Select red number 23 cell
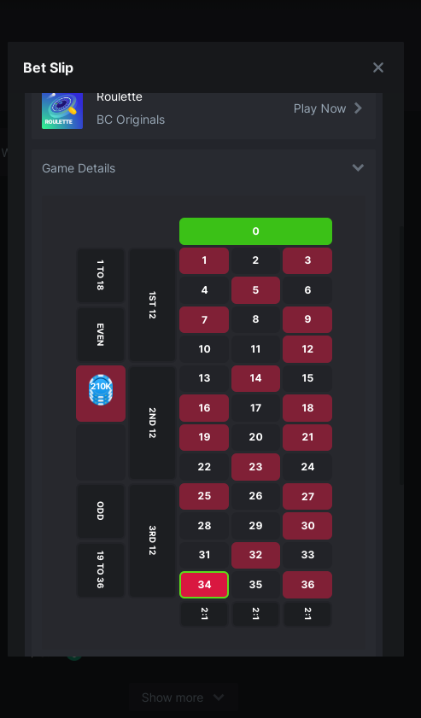 point(255,467)
